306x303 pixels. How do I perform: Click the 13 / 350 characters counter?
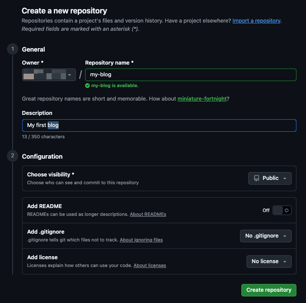[x=43, y=137]
